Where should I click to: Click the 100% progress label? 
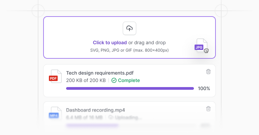click(204, 88)
